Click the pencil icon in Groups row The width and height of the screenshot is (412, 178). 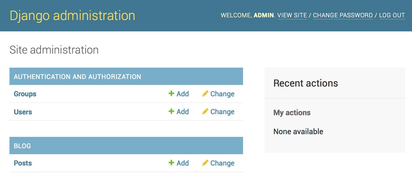[205, 94]
